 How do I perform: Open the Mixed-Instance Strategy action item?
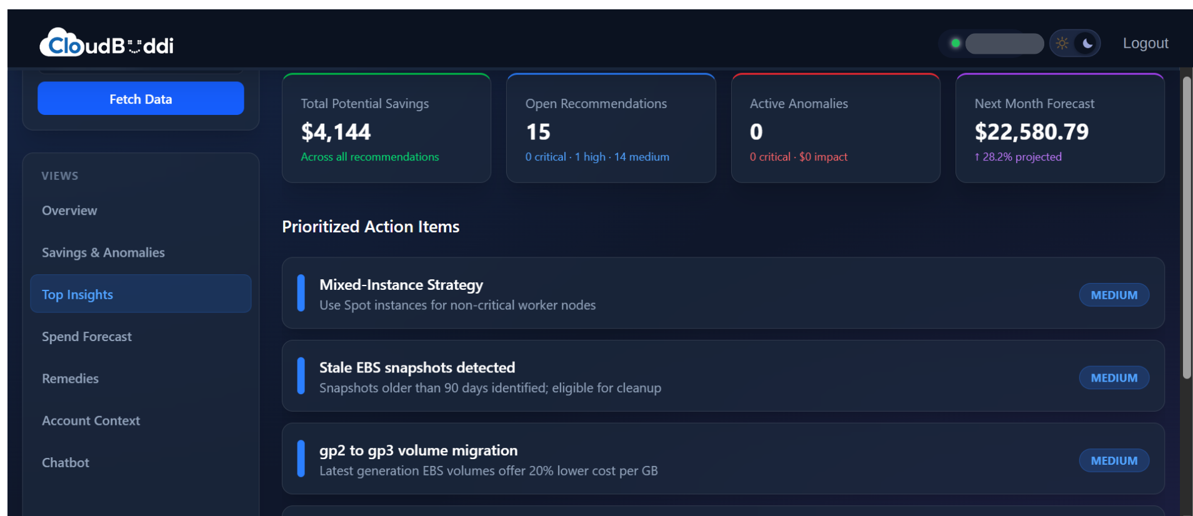pos(723,293)
